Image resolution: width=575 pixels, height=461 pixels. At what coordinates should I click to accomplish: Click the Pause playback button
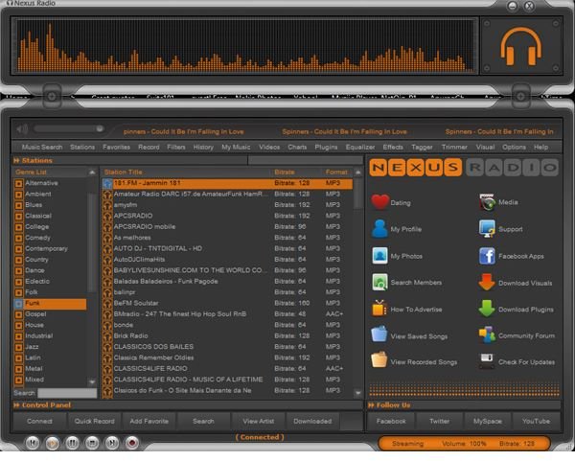coord(72,443)
